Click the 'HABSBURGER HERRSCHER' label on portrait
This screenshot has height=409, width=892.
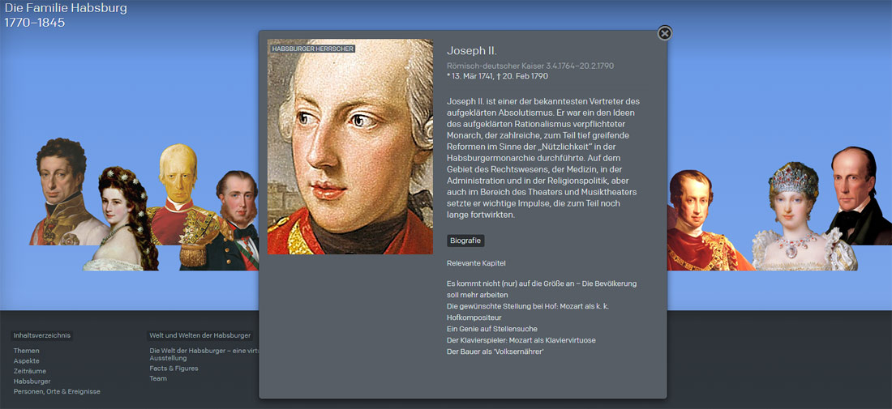click(313, 49)
